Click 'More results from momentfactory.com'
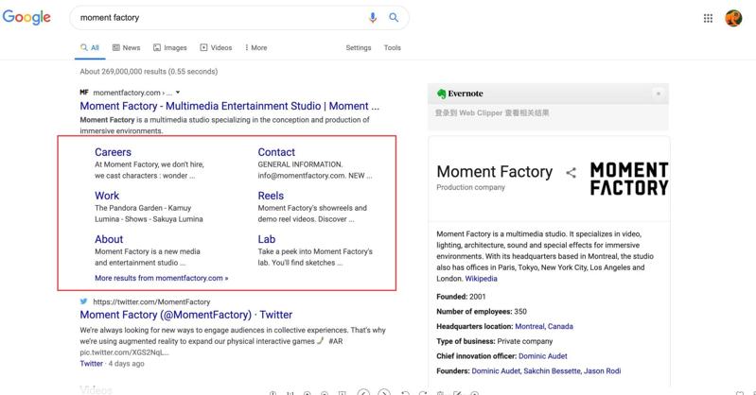This screenshot has width=756, height=395. pyautogui.click(x=162, y=278)
